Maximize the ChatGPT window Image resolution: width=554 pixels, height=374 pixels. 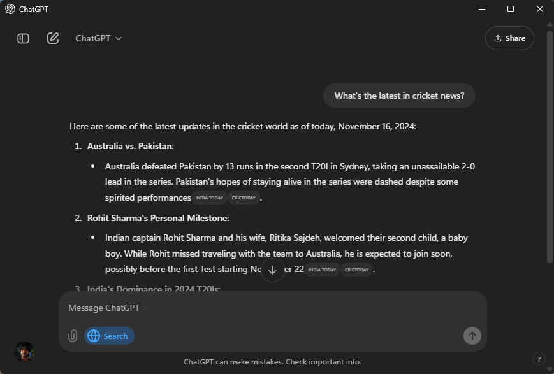[511, 9]
